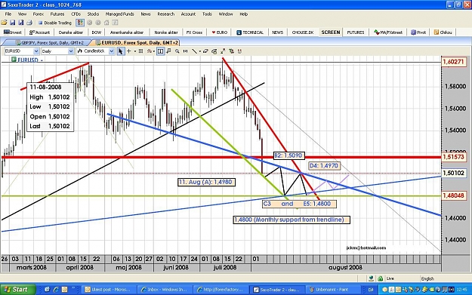Open the TECHNICAL workspace
The height and width of the screenshot is (295, 472).
250,32
